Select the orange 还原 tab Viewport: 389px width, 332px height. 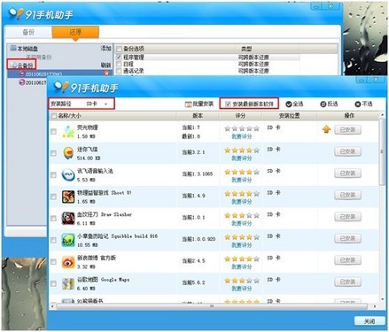coord(75,32)
